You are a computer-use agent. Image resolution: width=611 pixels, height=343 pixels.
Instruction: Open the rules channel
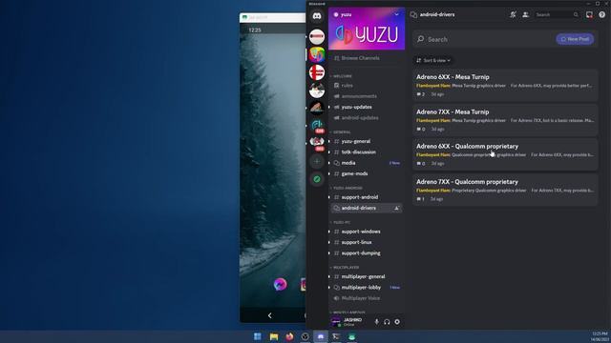(x=367, y=85)
